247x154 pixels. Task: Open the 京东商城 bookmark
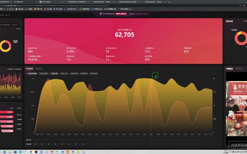pyautogui.click(x=48, y=9)
